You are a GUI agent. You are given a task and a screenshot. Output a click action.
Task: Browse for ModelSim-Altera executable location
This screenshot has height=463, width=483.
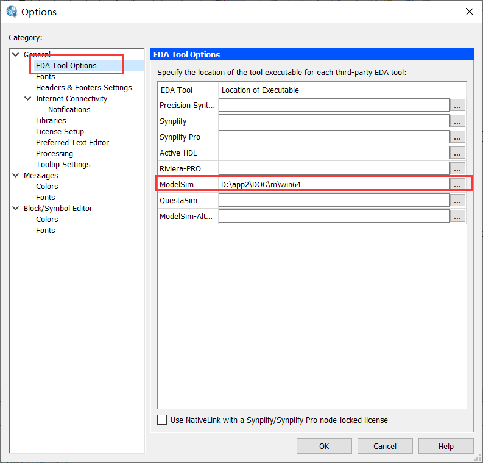coord(457,216)
